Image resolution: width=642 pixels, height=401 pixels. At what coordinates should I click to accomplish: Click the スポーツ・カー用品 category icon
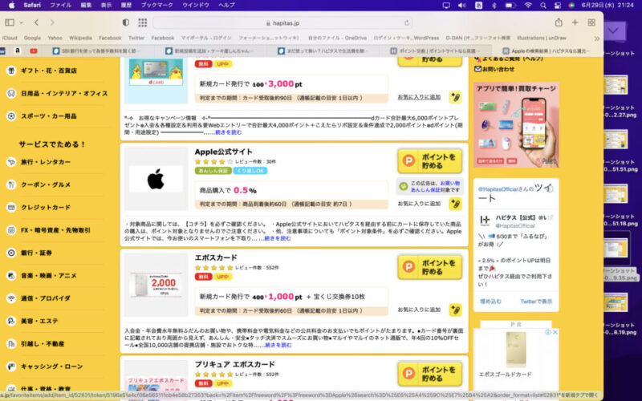11,116
